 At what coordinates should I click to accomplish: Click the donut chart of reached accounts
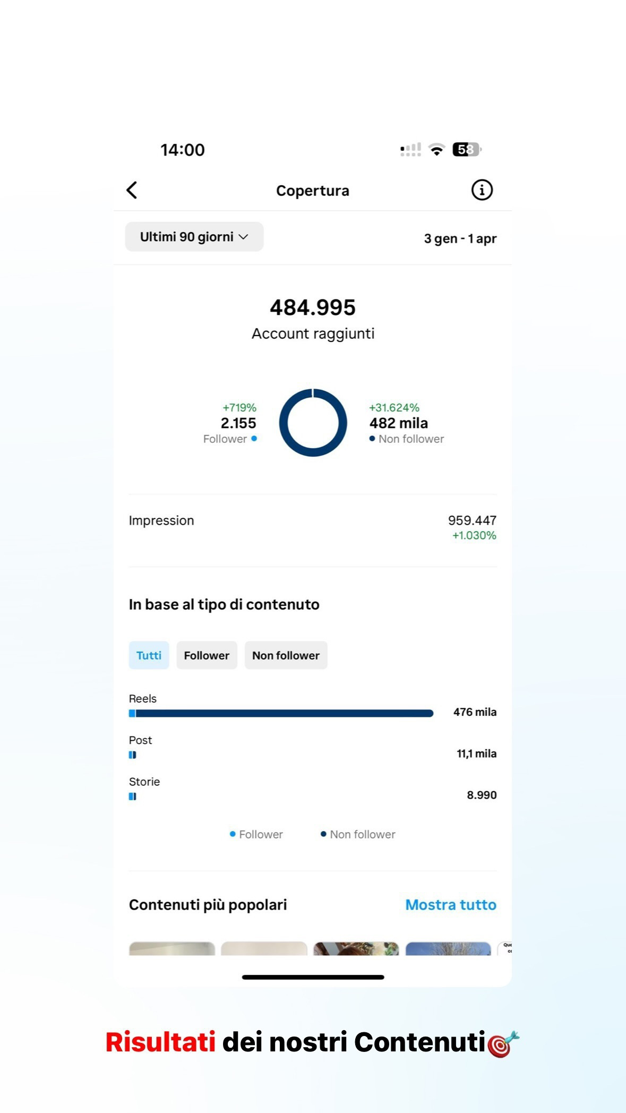pos(313,423)
